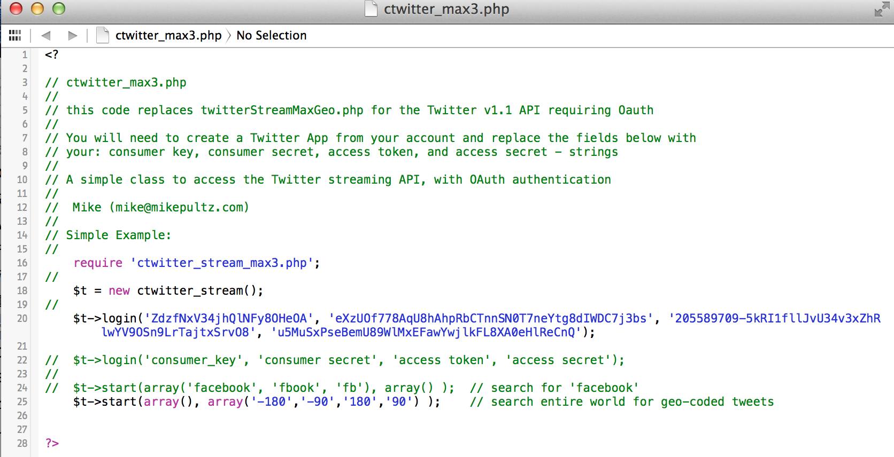This screenshot has height=457, width=894.
Task: Close the window with the red button
Action: coord(17,9)
